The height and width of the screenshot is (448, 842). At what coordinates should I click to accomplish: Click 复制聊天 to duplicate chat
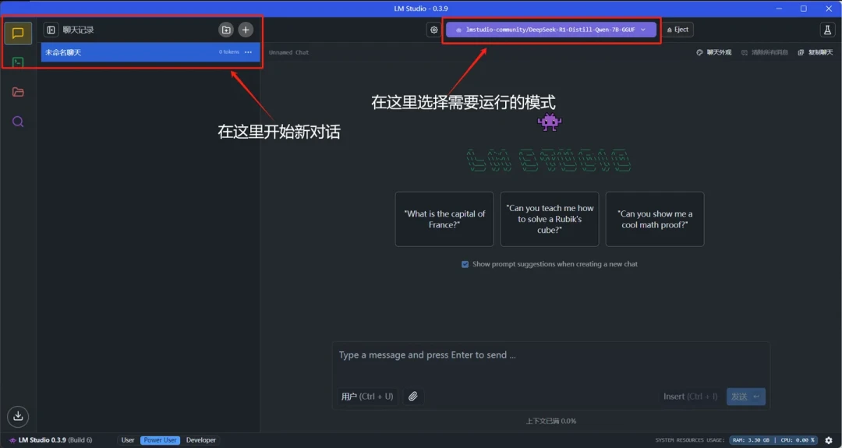coord(815,52)
